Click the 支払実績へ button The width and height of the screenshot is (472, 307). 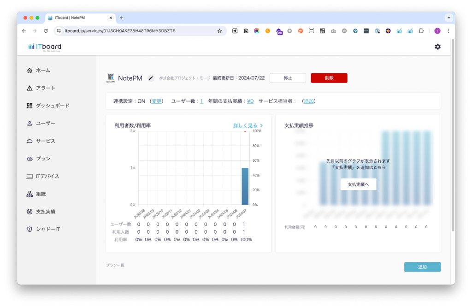point(358,184)
